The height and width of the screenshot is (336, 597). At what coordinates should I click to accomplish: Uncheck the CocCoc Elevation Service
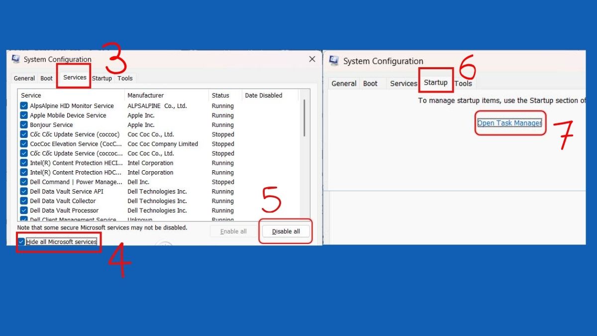(23, 143)
